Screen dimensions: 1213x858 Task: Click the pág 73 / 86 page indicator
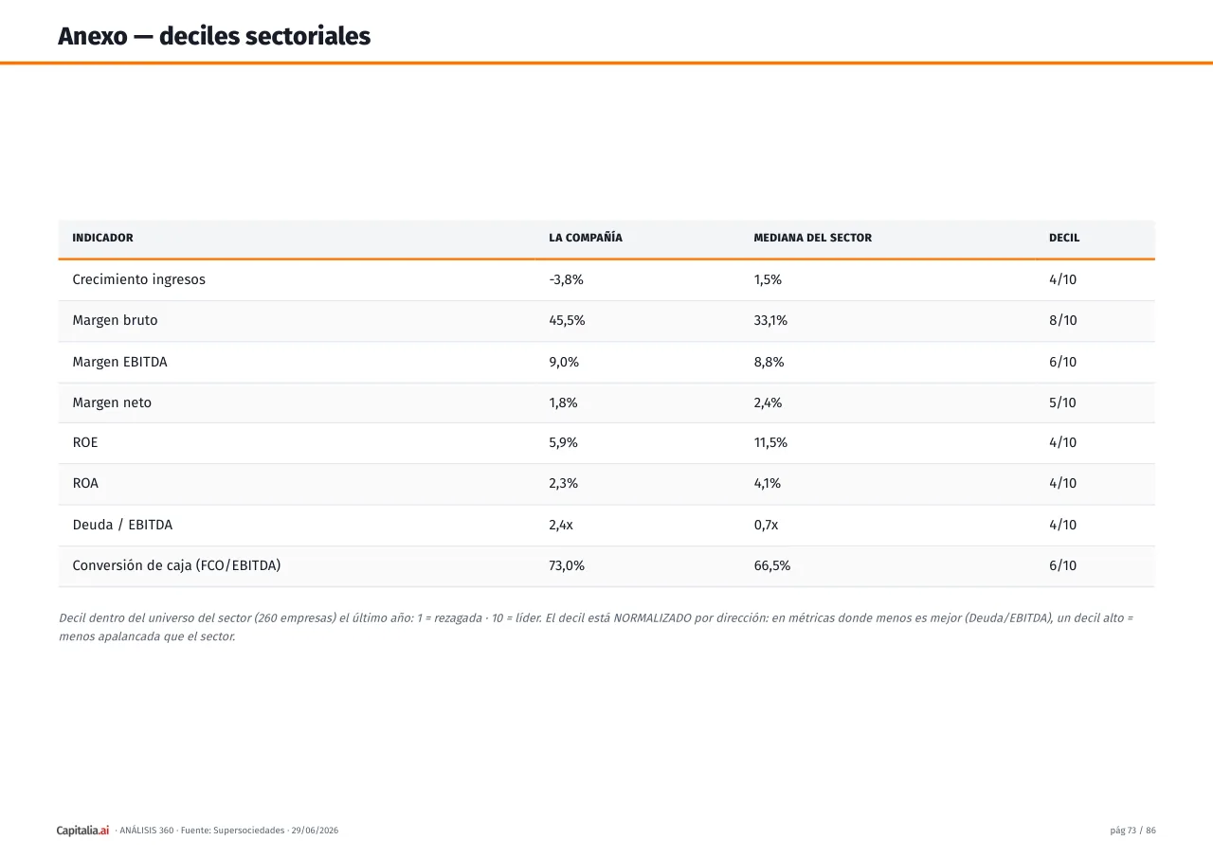tap(1132, 831)
